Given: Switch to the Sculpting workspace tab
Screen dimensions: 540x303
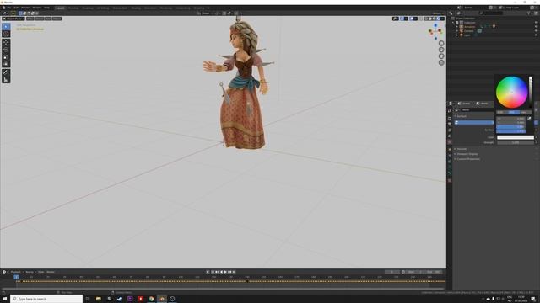Looking at the screenshot, I should pos(88,8).
